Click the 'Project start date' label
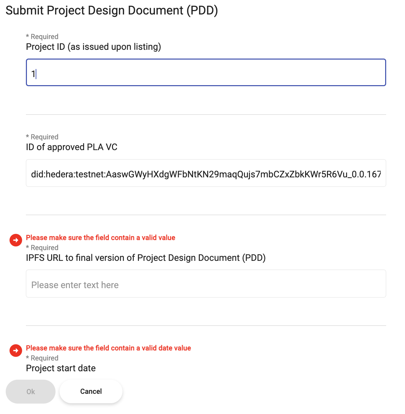 click(61, 368)
